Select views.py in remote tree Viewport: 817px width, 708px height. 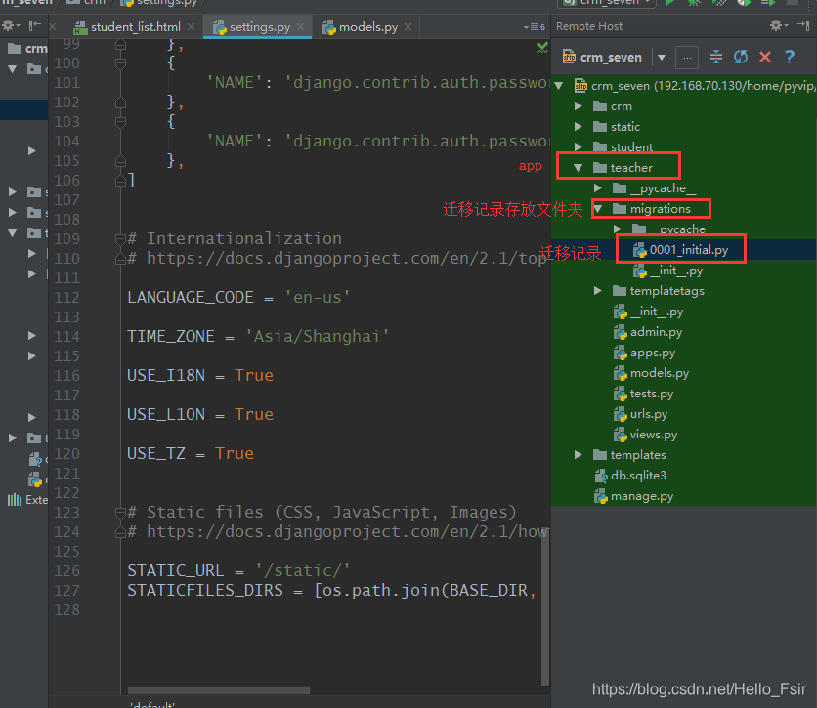645,435
